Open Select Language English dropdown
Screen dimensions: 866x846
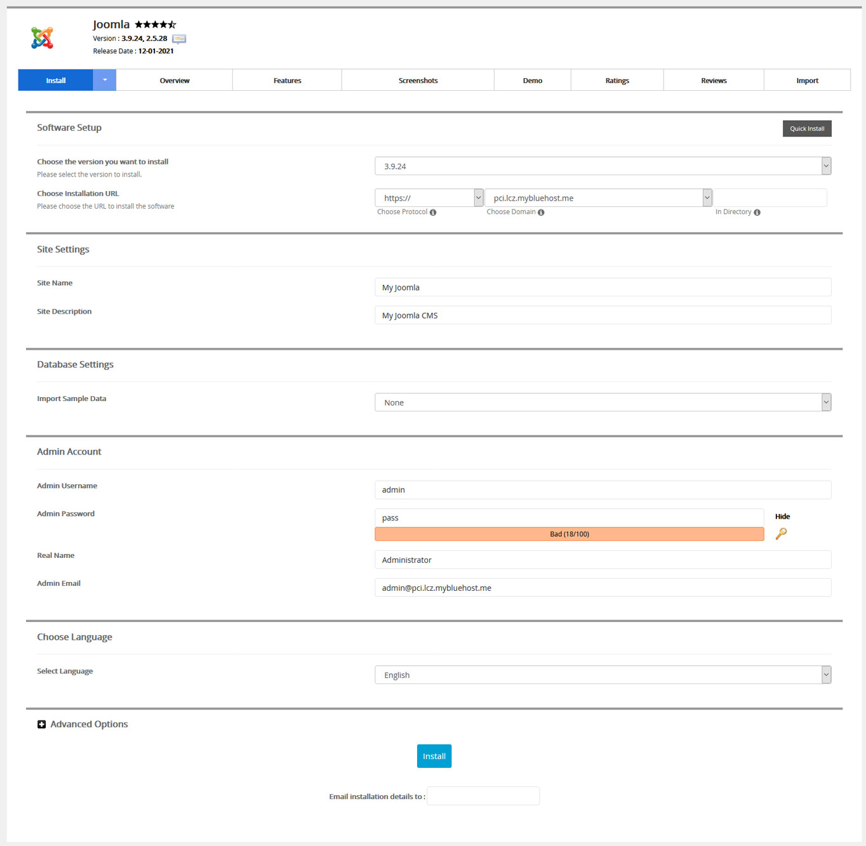[x=603, y=675]
